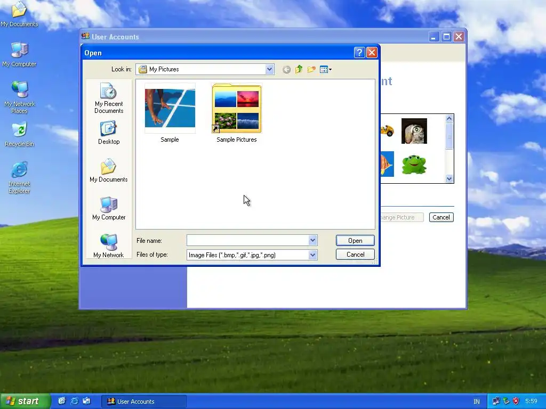Open My Documents desktop icon

pyautogui.click(x=19, y=14)
